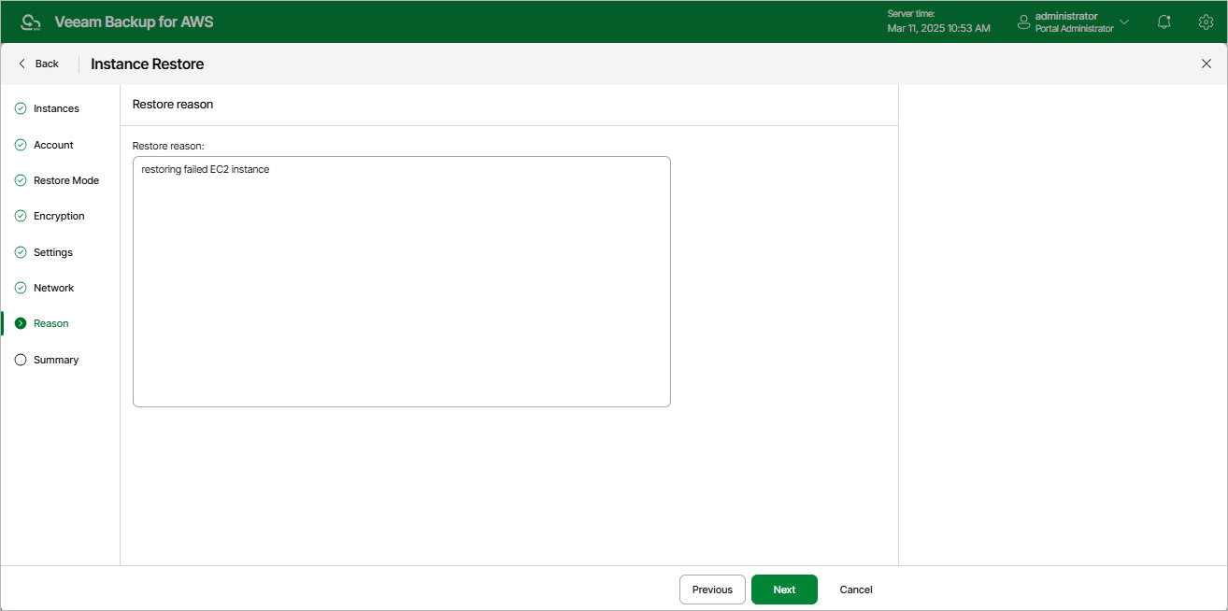
Task: Expand the administrator account dropdown arrow
Action: (x=1124, y=21)
